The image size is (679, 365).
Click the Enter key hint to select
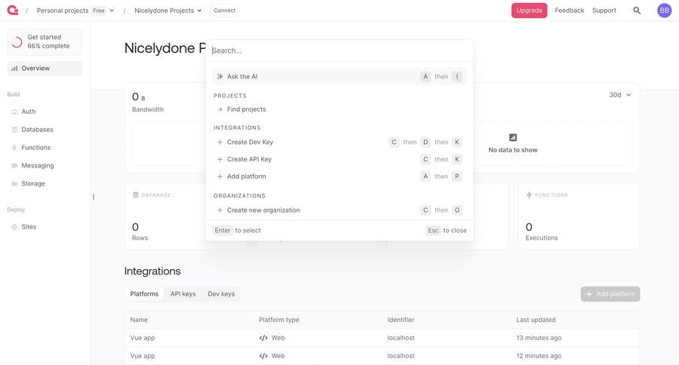coord(223,230)
